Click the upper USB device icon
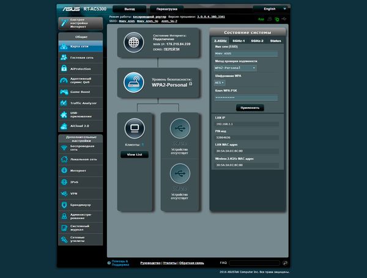Viewport: 367px width, 278px height. [179, 128]
